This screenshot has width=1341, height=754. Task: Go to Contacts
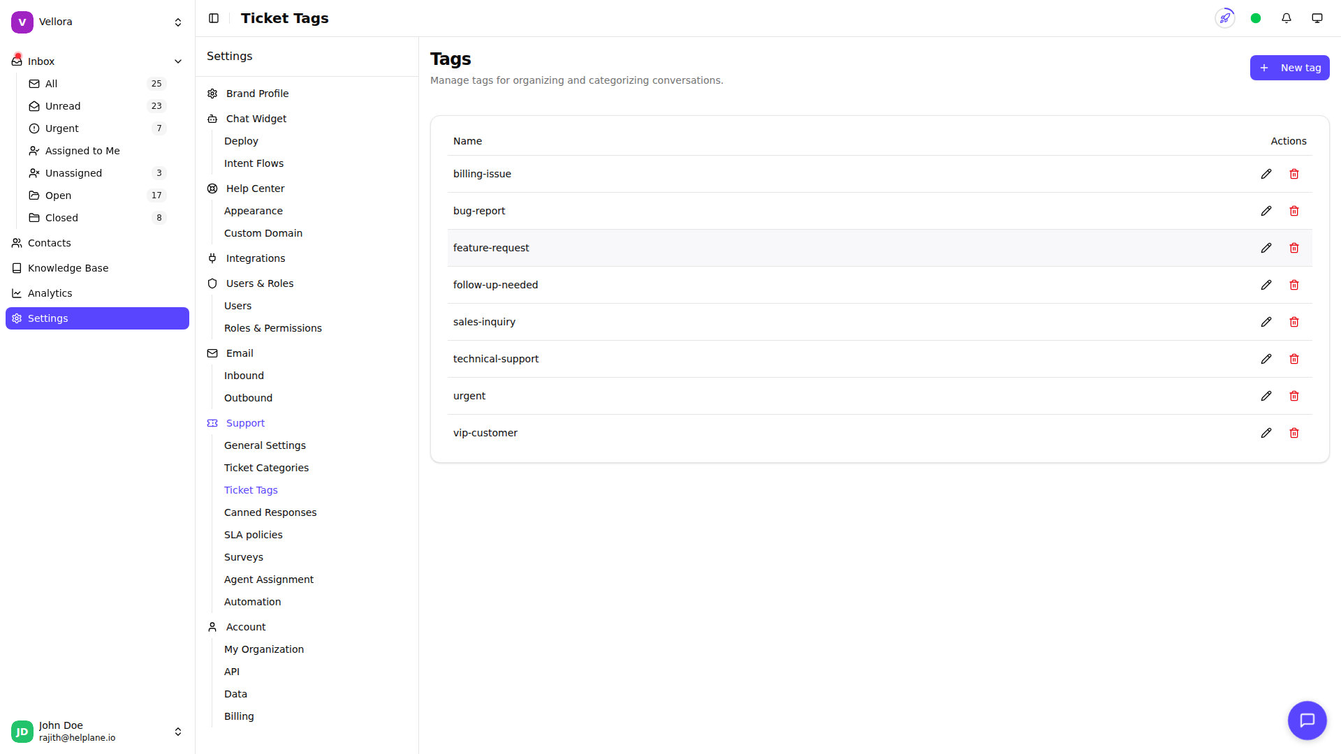pos(97,243)
